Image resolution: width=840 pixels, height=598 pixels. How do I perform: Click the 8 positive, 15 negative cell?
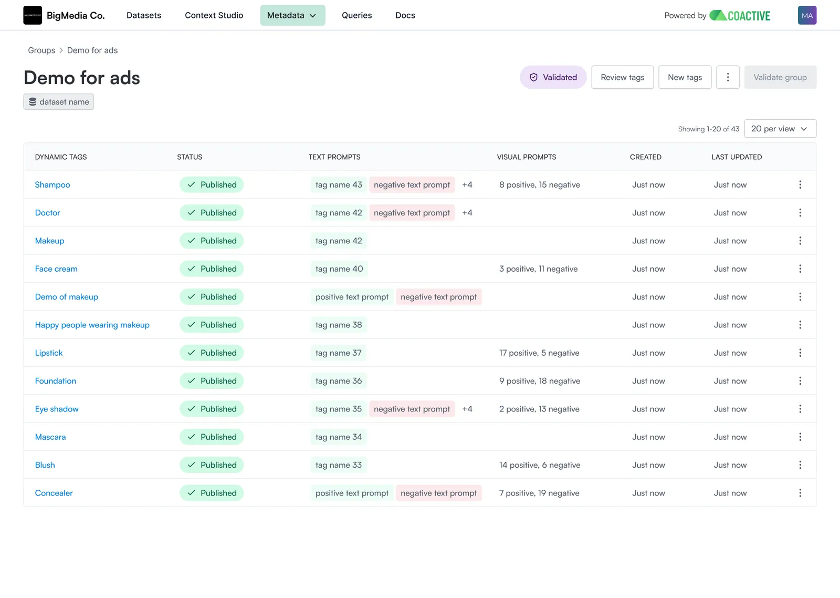click(540, 184)
